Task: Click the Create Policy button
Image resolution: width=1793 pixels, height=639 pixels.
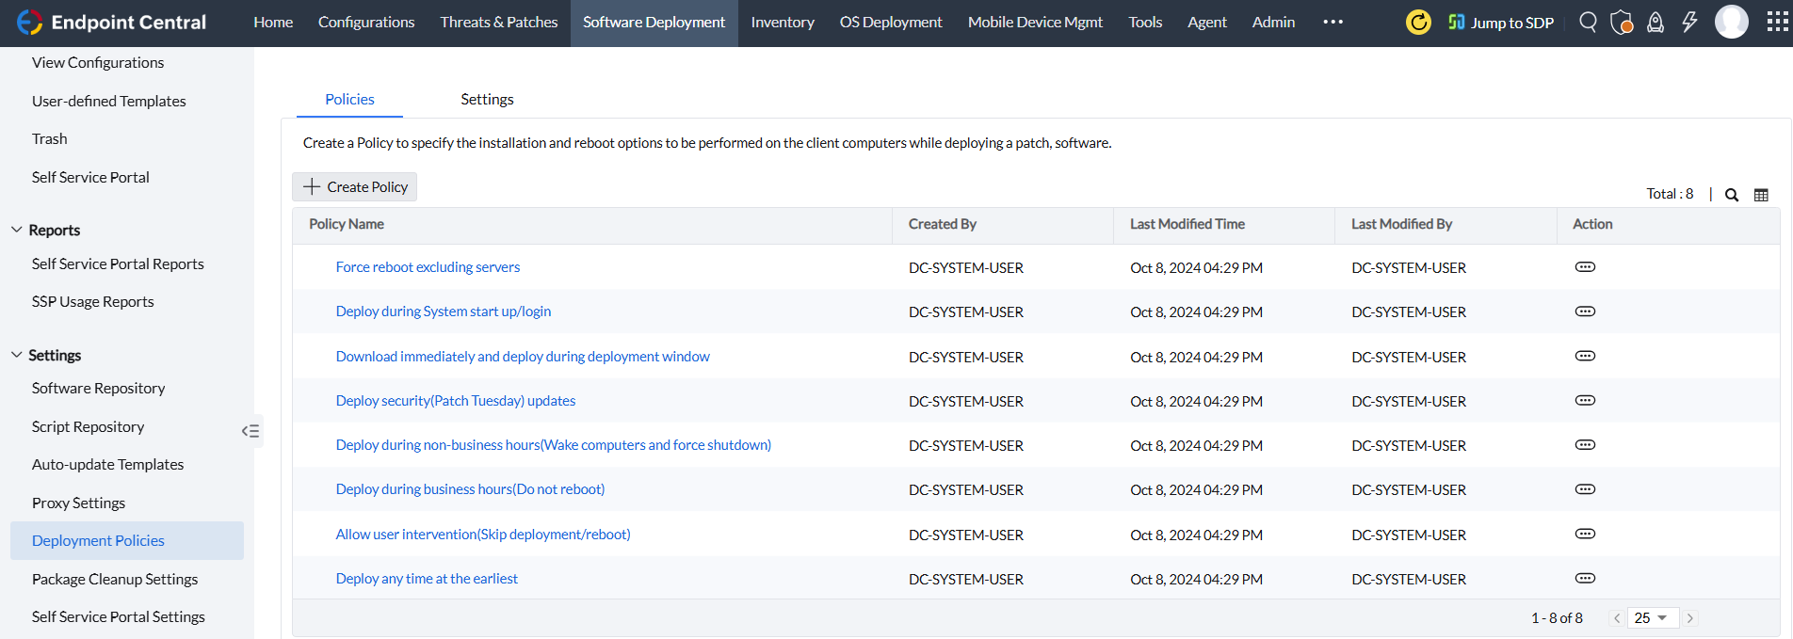Action: pos(355,187)
